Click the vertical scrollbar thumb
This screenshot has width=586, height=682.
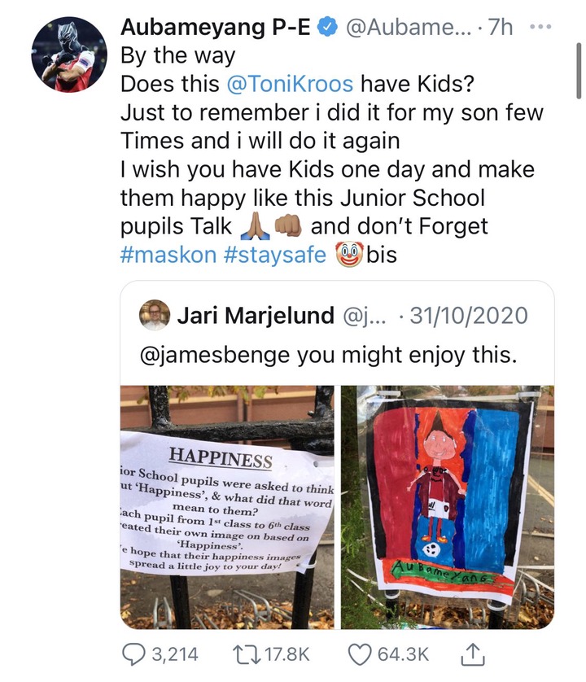578,71
